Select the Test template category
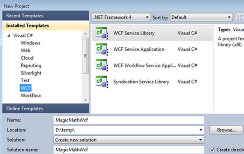This screenshot has width=244, height=154. pos(25,80)
